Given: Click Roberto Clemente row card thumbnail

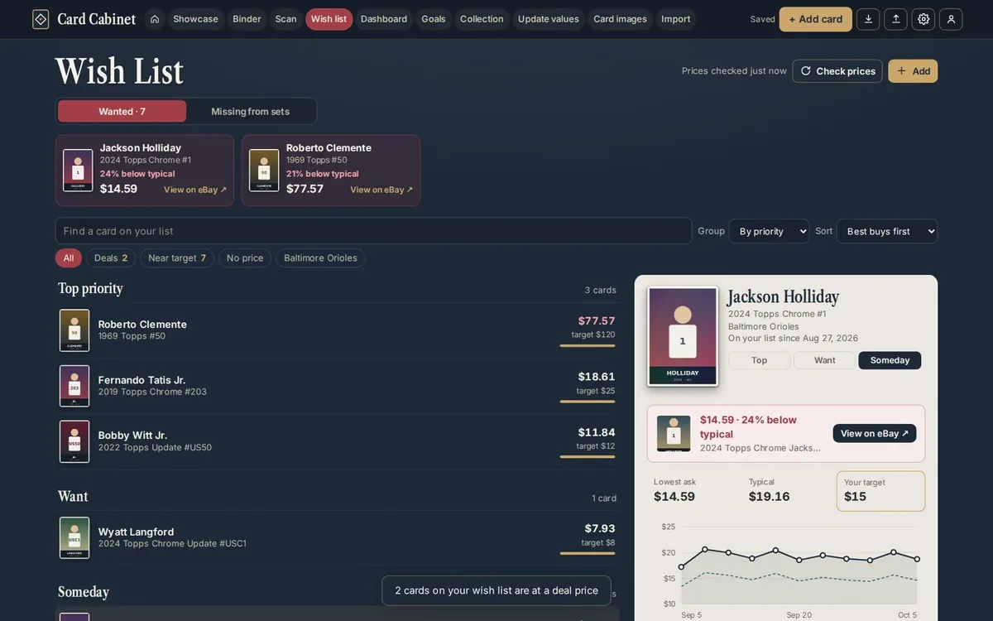Looking at the screenshot, I should click(x=74, y=330).
